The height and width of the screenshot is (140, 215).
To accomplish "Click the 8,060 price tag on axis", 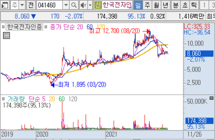I will click(199, 53).
